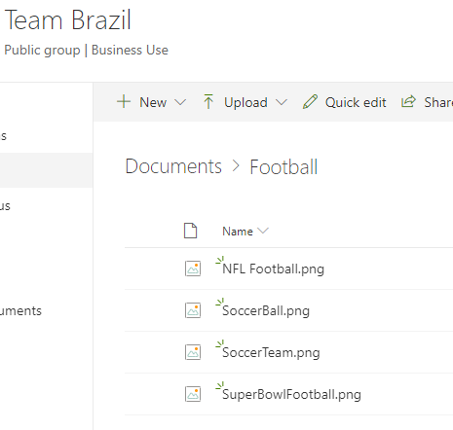The image size is (453, 430).
Task: Click the image icon for SuperBowlFootball.png
Action: tap(193, 394)
